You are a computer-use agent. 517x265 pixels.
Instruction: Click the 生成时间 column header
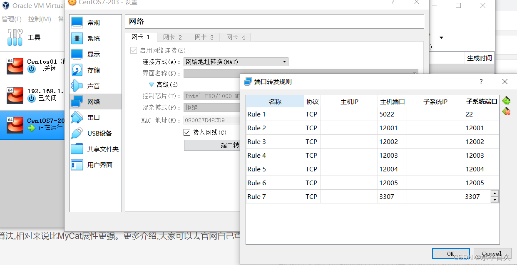point(480,58)
